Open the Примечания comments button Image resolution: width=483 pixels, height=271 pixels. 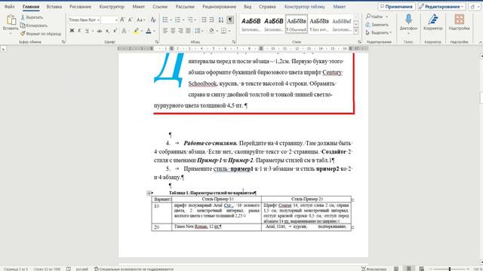point(397,7)
